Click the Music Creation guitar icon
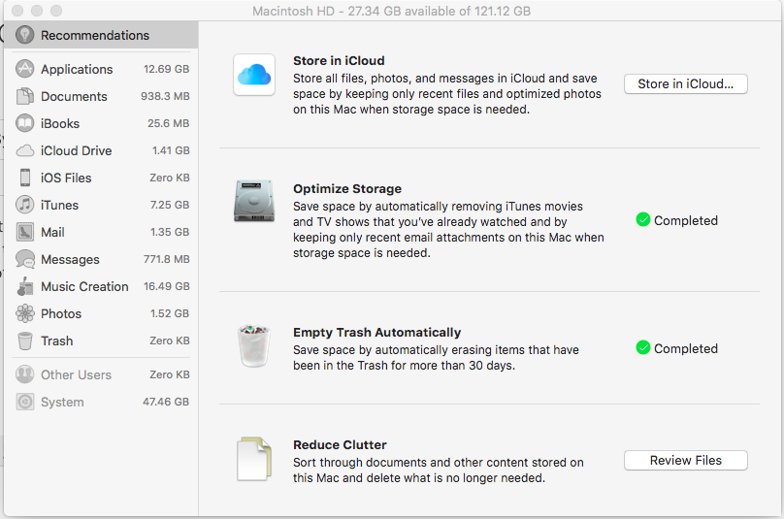 click(x=24, y=286)
